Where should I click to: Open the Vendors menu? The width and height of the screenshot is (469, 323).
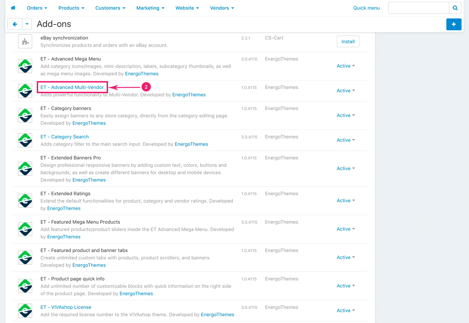pos(222,8)
